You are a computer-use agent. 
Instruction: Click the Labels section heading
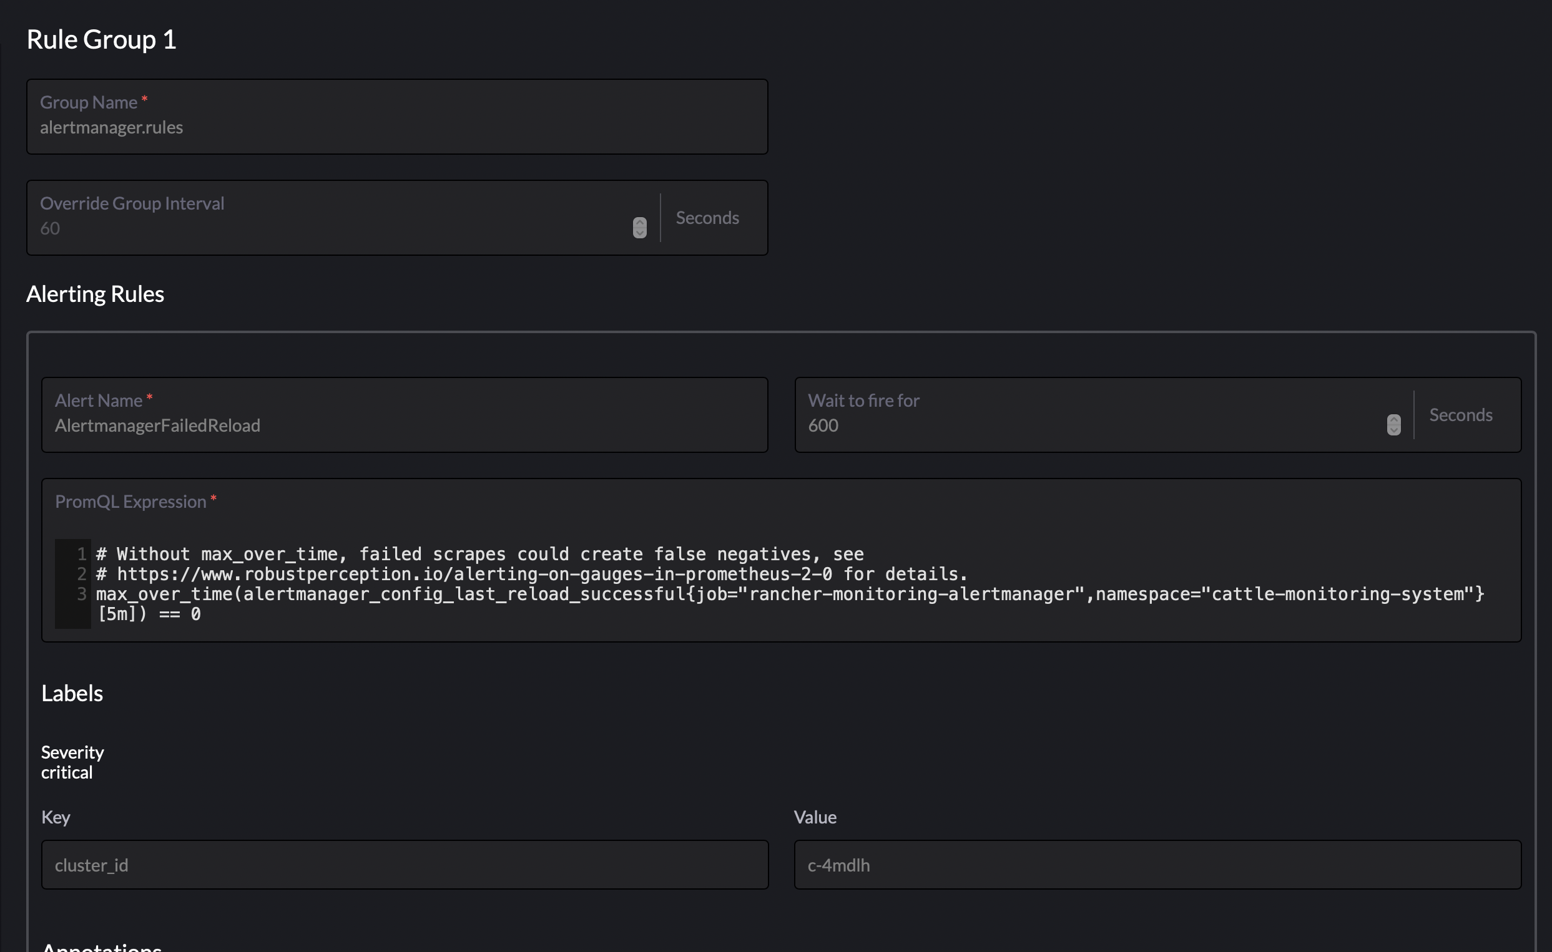tap(72, 692)
